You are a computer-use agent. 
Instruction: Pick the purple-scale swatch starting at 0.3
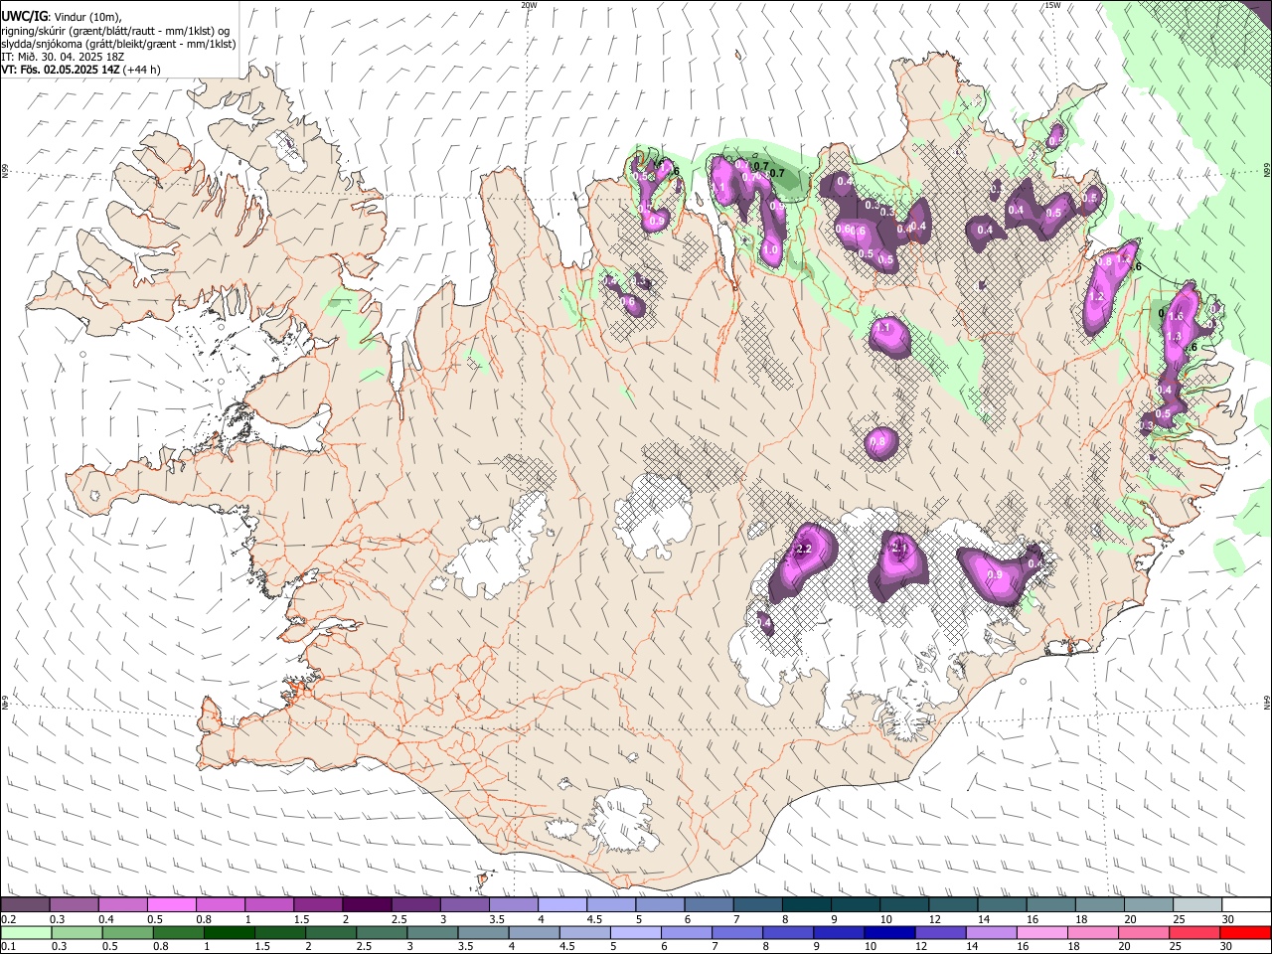(74, 905)
